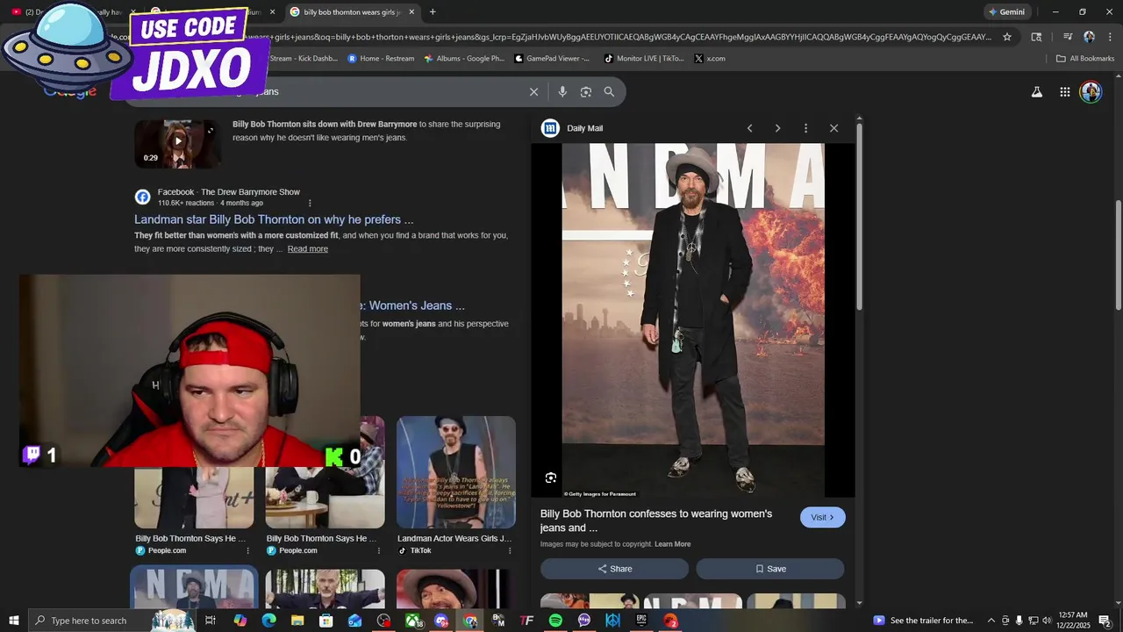Launch Microsoft Edge from taskbar
Viewport: 1123px width, 632px height.
tap(268, 621)
